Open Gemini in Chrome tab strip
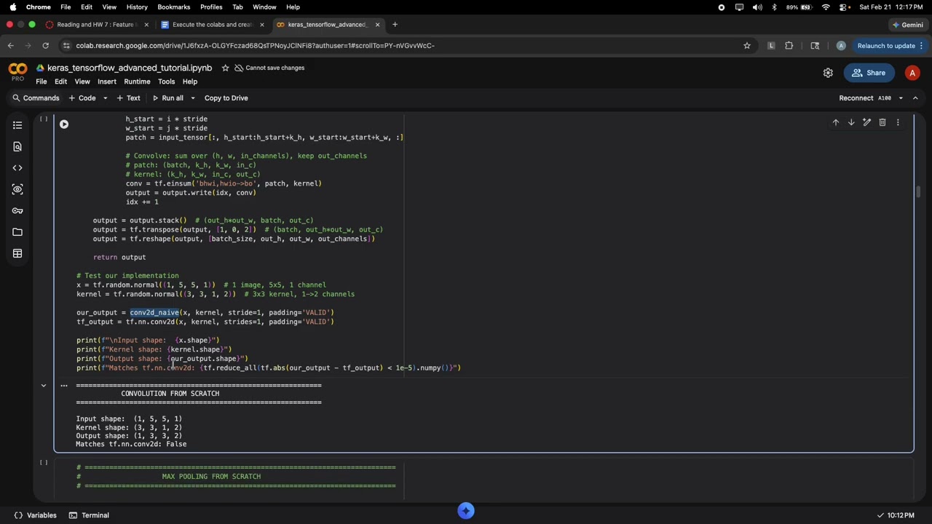Image resolution: width=932 pixels, height=524 pixels. click(908, 25)
